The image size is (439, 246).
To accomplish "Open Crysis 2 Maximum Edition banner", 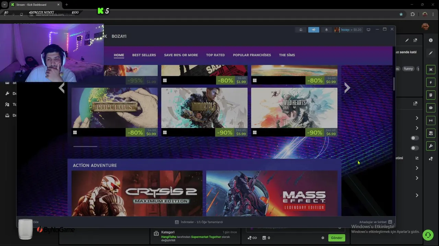I will [x=137, y=193].
